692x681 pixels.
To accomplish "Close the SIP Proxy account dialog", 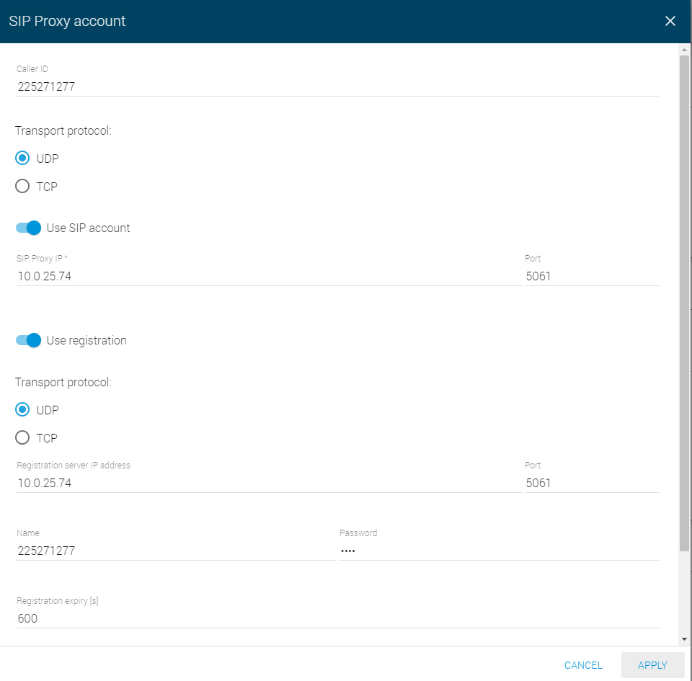I will click(670, 21).
